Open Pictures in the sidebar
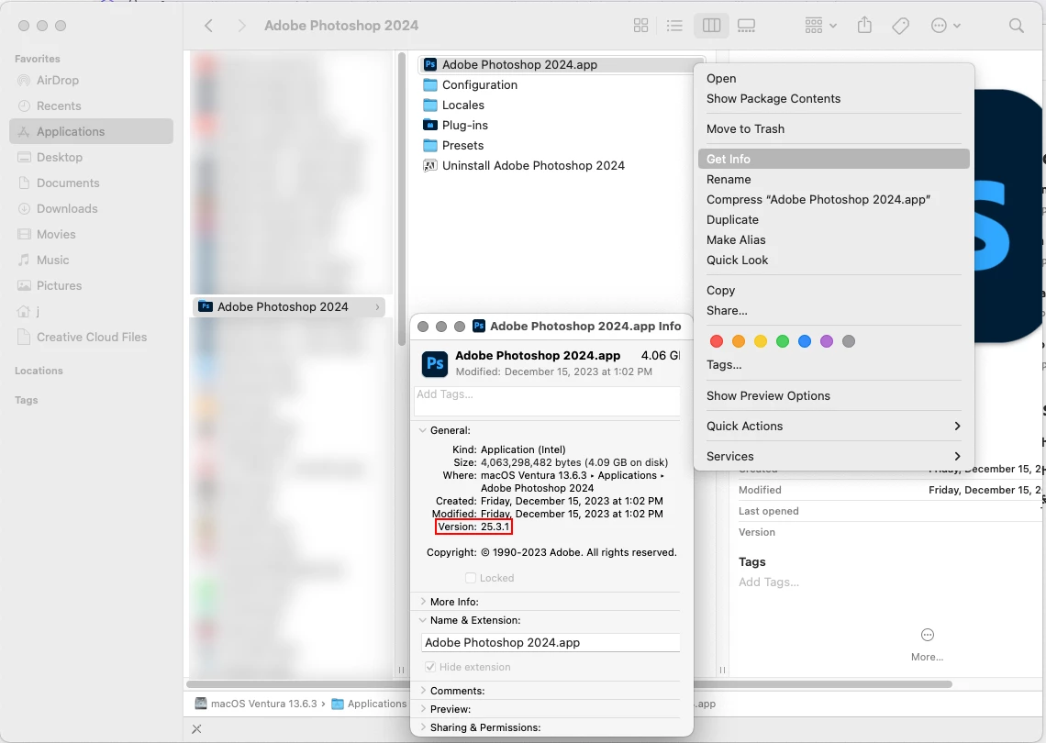 tap(92, 285)
